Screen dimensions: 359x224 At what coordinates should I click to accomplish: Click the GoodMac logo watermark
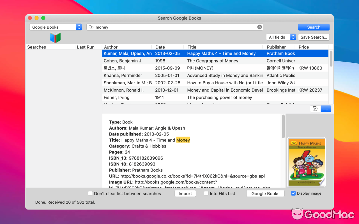pos(323,214)
